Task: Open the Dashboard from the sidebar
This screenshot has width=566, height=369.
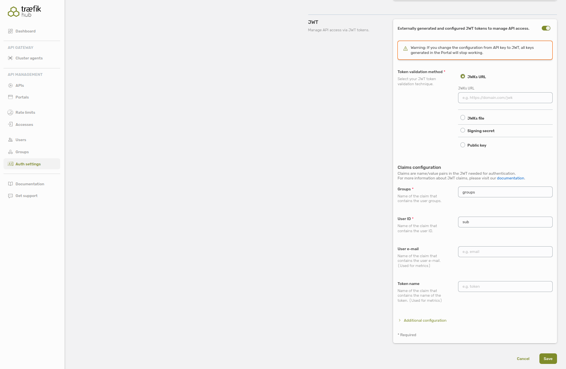Action: coord(25,31)
